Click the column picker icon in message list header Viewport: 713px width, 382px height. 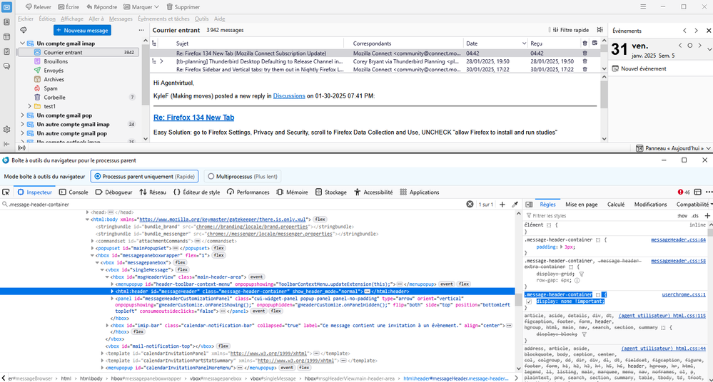(x=595, y=43)
